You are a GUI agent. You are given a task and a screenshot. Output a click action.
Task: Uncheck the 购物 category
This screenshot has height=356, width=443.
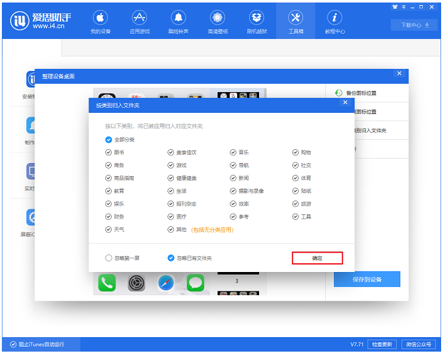pyautogui.click(x=296, y=152)
